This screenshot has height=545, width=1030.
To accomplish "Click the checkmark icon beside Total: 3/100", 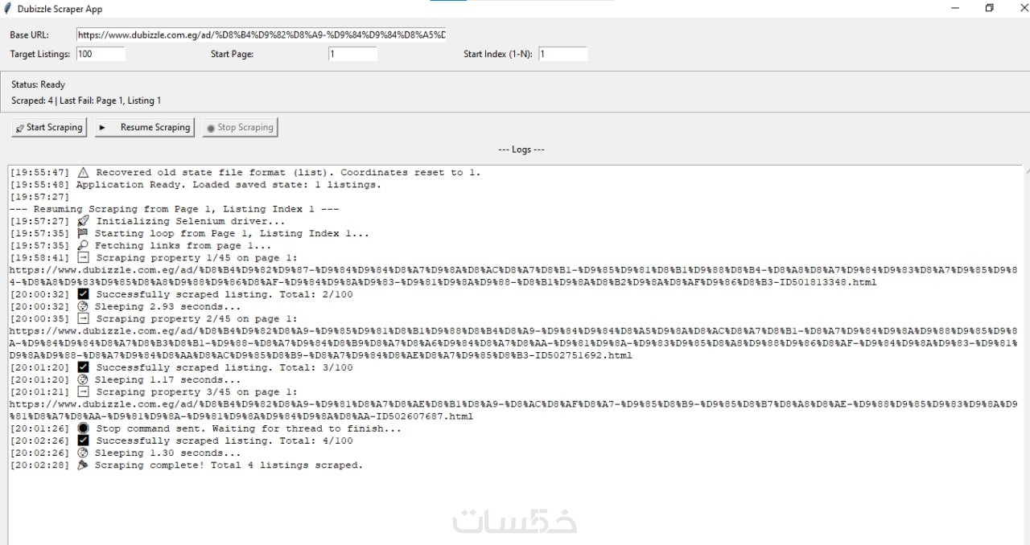I will click(x=83, y=367).
